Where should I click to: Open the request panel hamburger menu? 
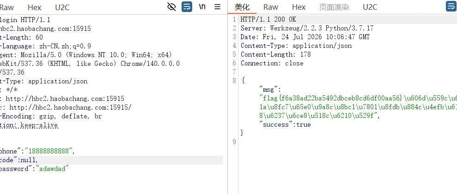(218, 7)
